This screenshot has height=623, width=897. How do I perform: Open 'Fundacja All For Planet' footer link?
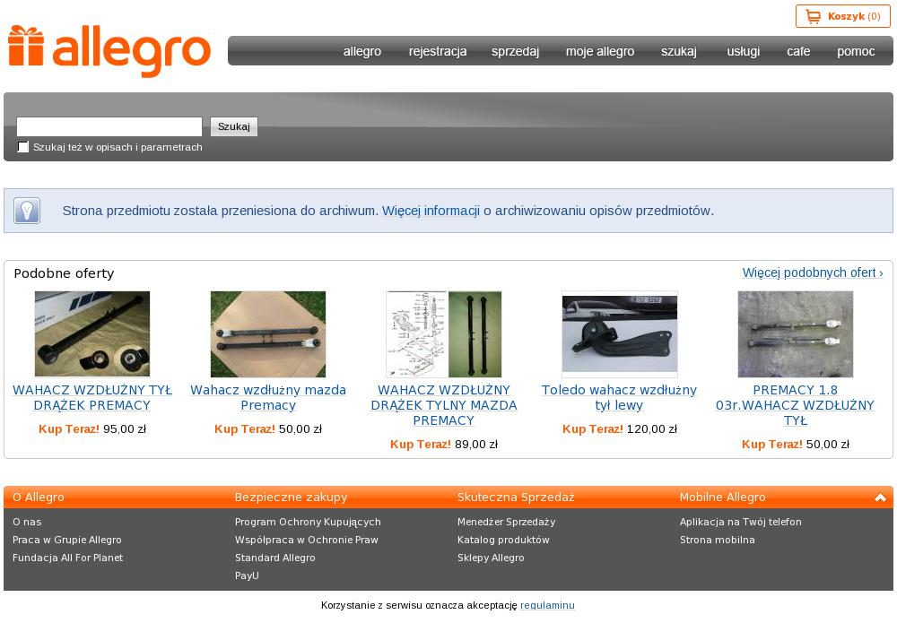coord(67,558)
